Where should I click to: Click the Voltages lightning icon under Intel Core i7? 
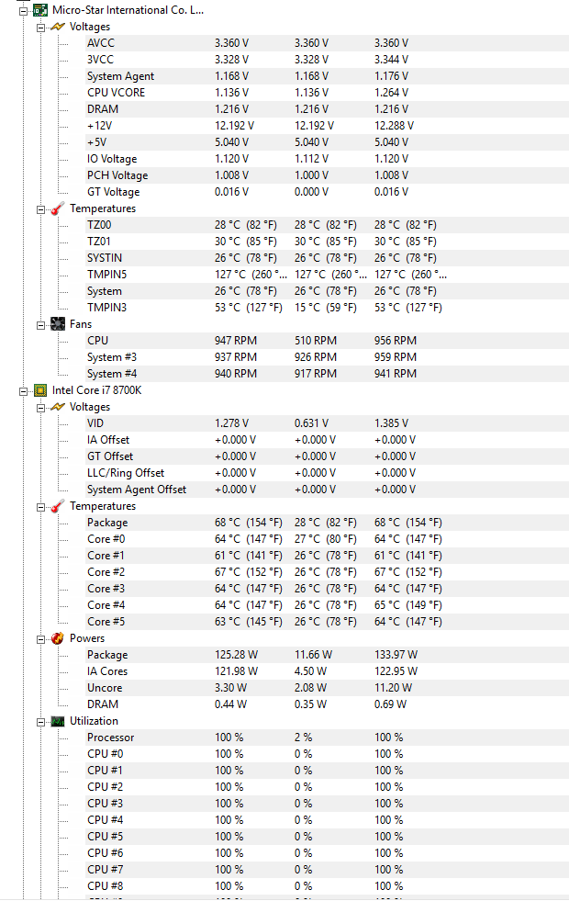coord(58,407)
